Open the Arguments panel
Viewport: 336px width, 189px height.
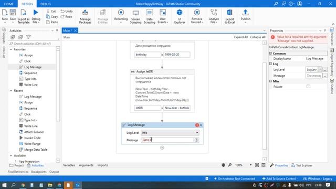tap(86, 165)
